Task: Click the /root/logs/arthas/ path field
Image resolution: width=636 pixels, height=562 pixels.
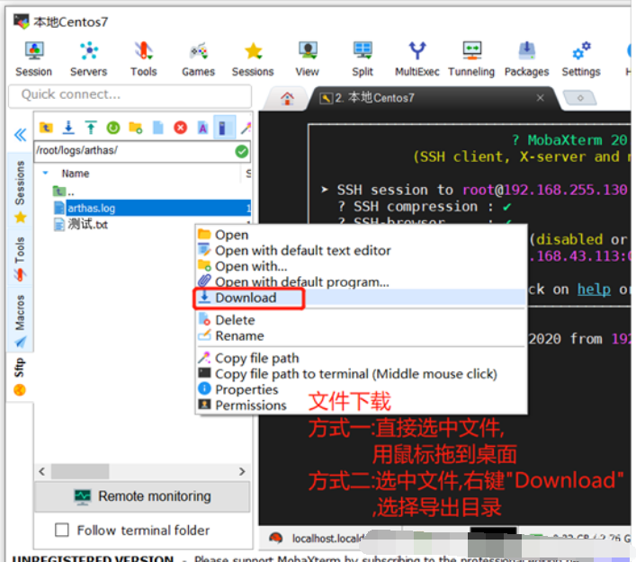Action: point(133,151)
